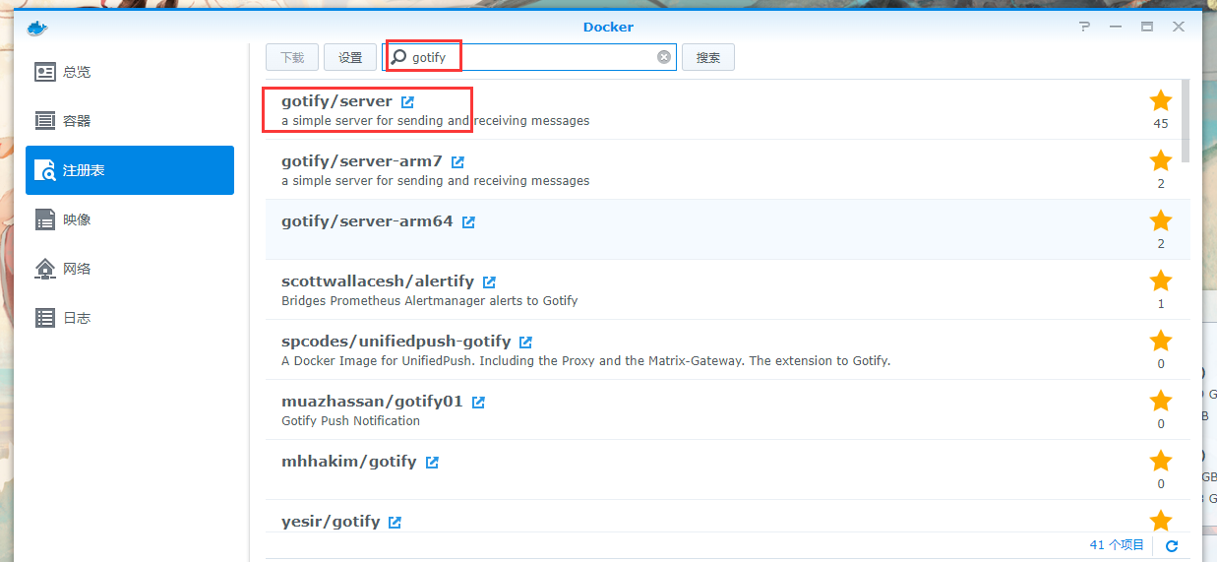Open the muazhassan/gotify01 external link icon

[x=478, y=403]
